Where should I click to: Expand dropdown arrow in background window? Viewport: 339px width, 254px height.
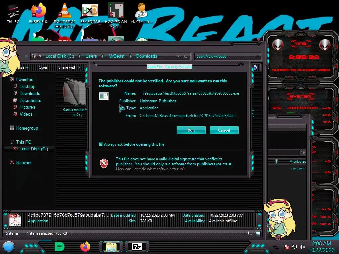coord(304,153)
